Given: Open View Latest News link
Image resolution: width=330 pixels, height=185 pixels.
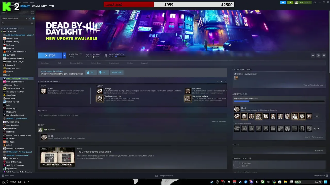Looking at the screenshot, I should tap(219, 121).
